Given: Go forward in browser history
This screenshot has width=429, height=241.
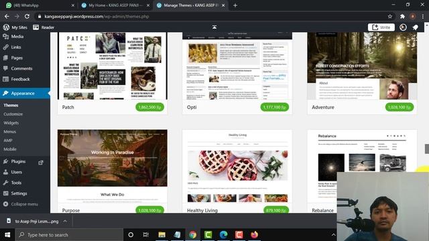Looking at the screenshot, I should pos(17,16).
